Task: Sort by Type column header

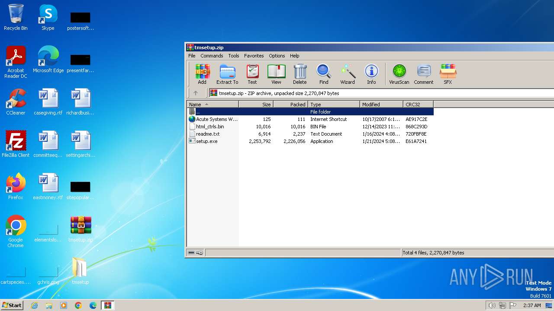Action: click(334, 105)
